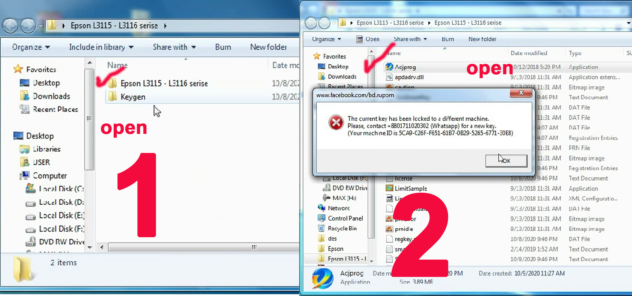Open Include in library dropdown

point(101,47)
